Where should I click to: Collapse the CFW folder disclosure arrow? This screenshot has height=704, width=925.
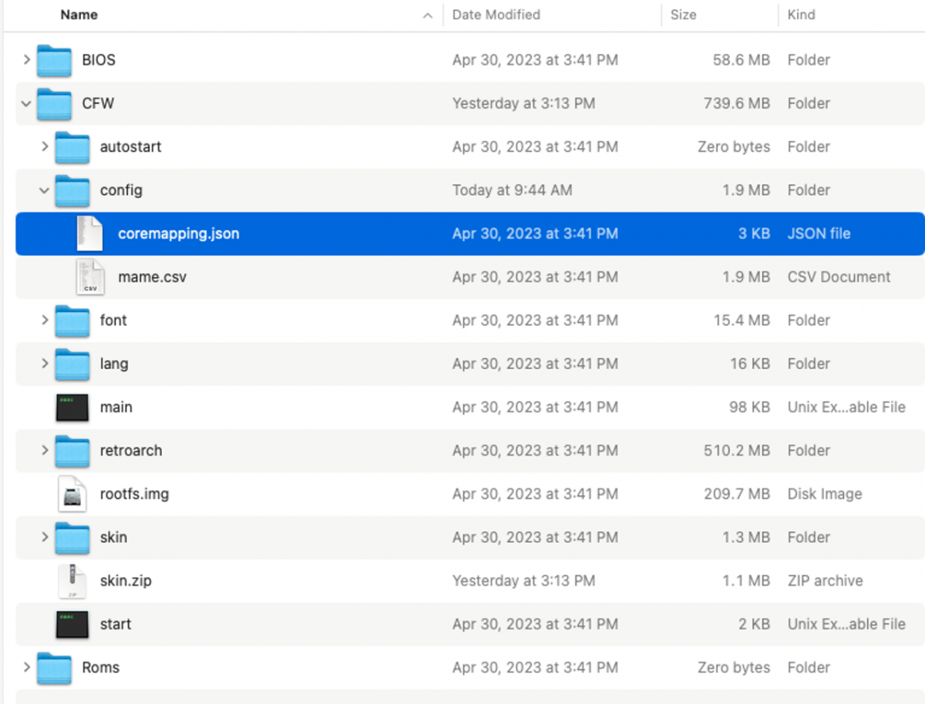[27, 103]
